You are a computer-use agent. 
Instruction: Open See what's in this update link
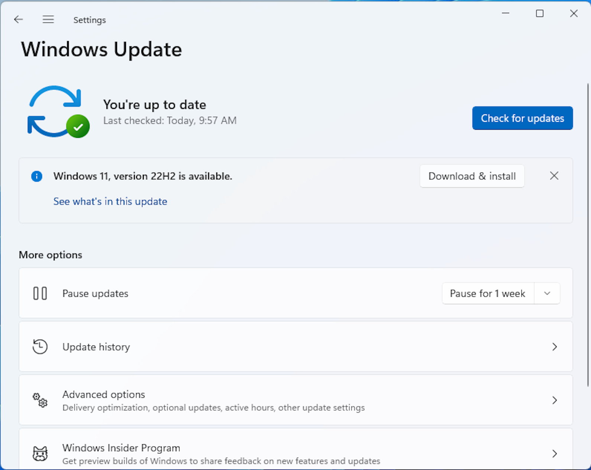point(110,201)
